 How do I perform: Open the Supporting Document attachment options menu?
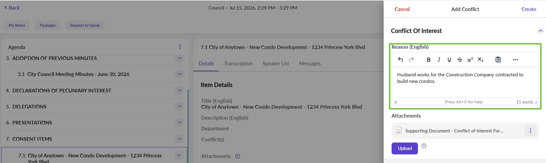pyautogui.click(x=530, y=131)
